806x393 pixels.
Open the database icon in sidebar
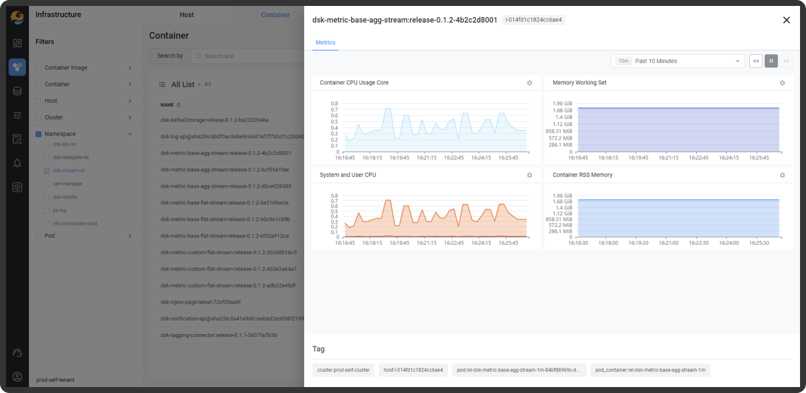coord(17,91)
